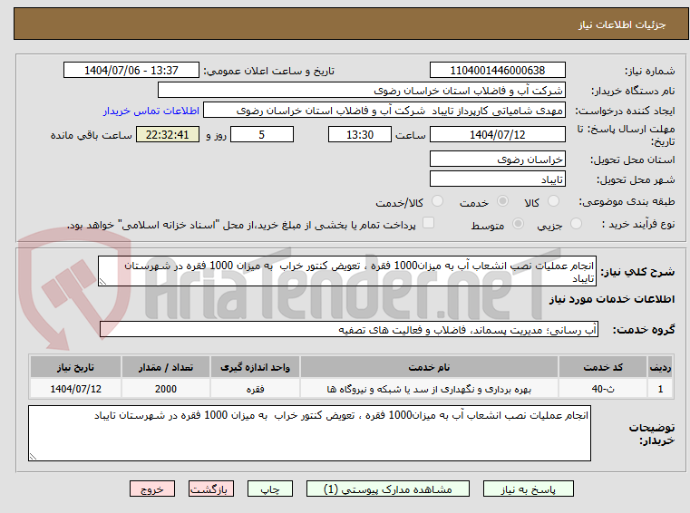Select the متوسط purchase type radio
This screenshot has height=513, width=690.
(519, 224)
